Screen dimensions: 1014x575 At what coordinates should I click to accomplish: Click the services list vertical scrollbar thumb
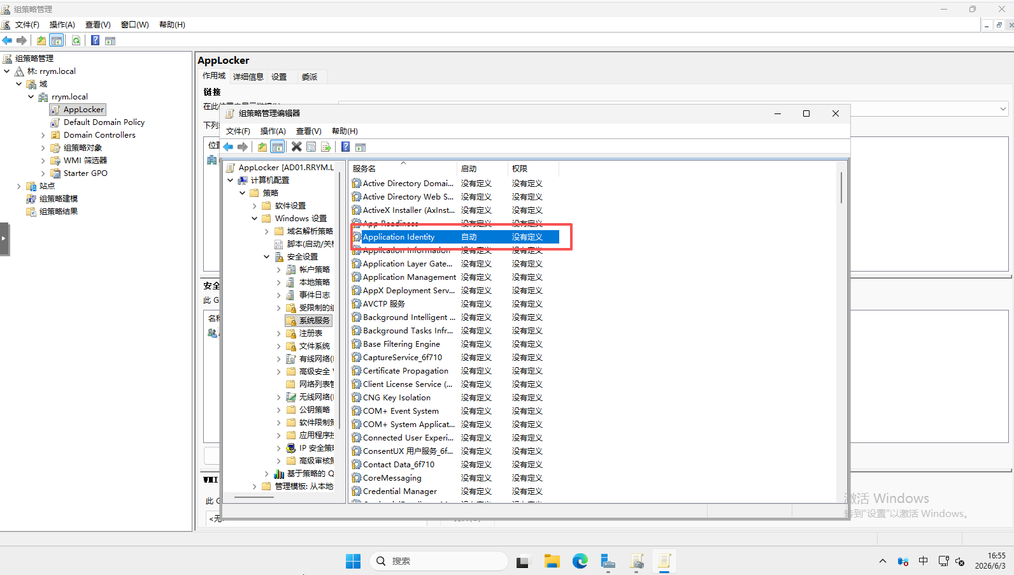click(x=841, y=187)
